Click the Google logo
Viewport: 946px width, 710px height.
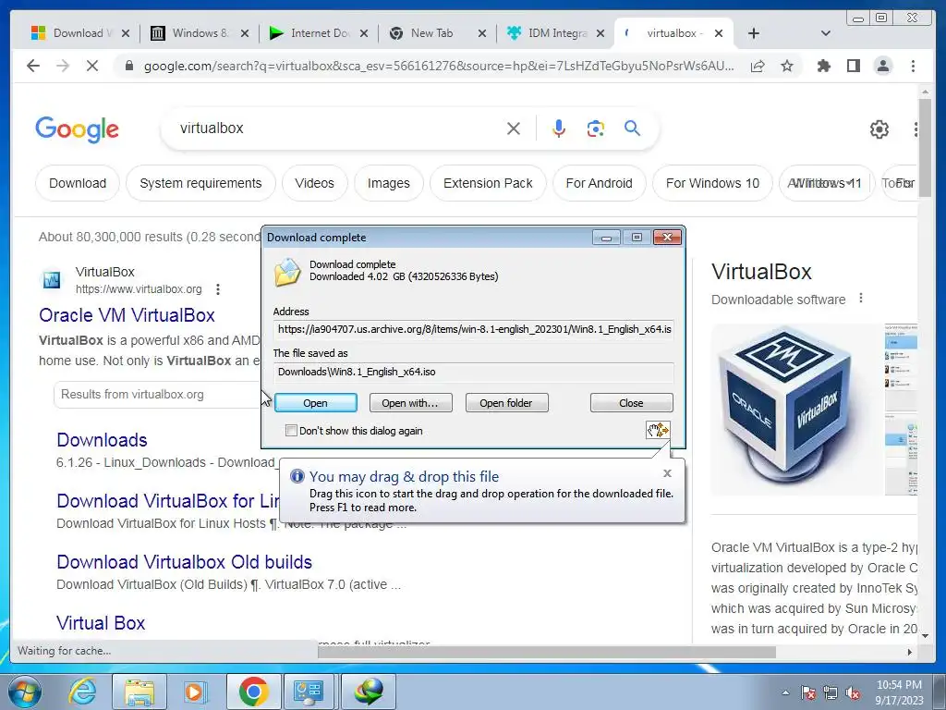click(78, 129)
